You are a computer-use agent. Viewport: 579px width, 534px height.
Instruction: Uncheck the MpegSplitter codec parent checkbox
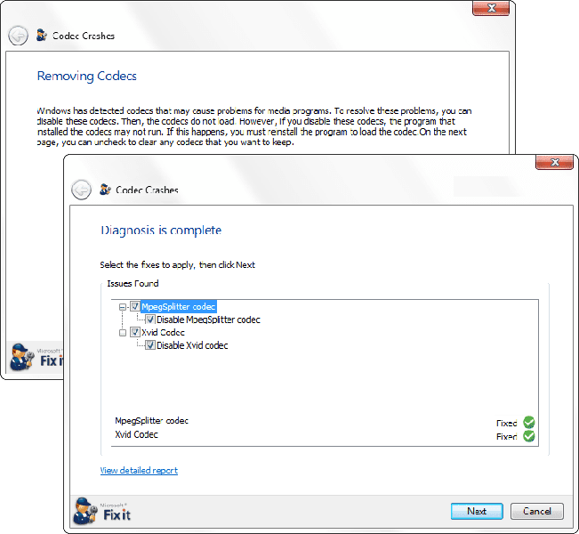pos(135,306)
